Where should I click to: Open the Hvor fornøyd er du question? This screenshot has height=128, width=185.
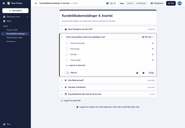108,29
